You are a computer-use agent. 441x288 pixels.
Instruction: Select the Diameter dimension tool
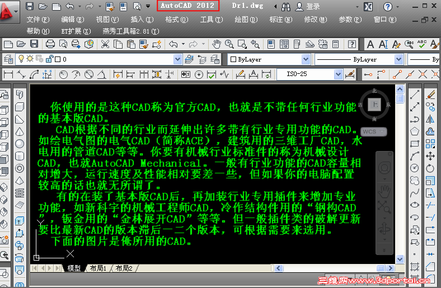click(89, 74)
